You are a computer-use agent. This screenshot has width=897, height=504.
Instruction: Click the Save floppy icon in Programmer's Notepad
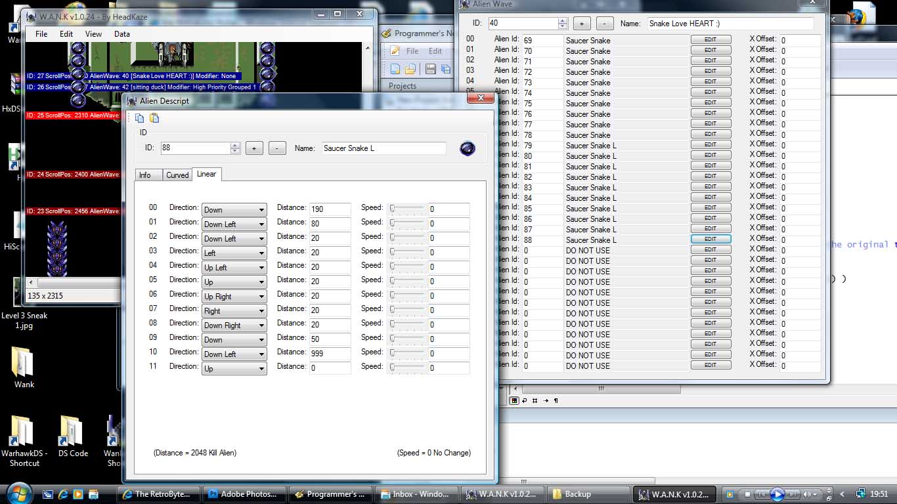(431, 69)
